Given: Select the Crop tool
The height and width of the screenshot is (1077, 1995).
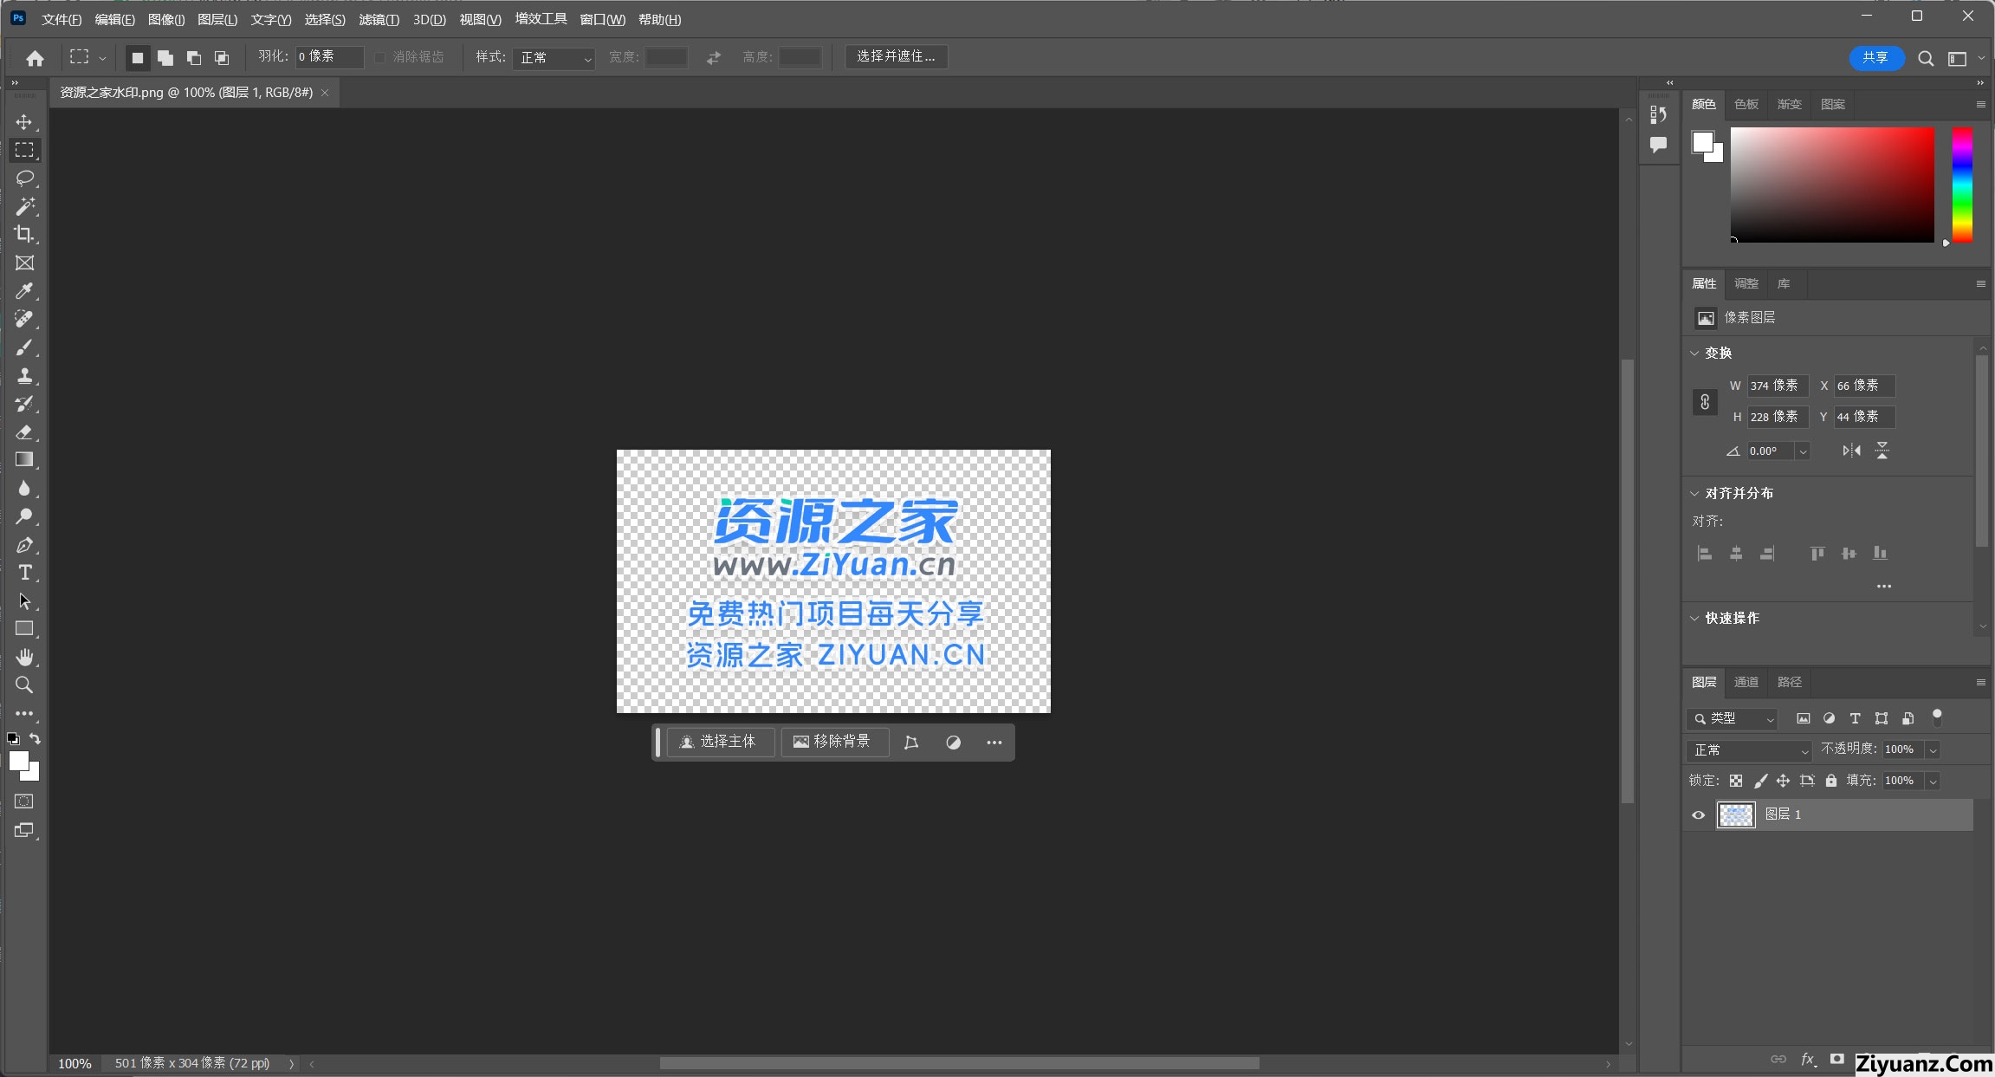Looking at the screenshot, I should click(x=24, y=233).
